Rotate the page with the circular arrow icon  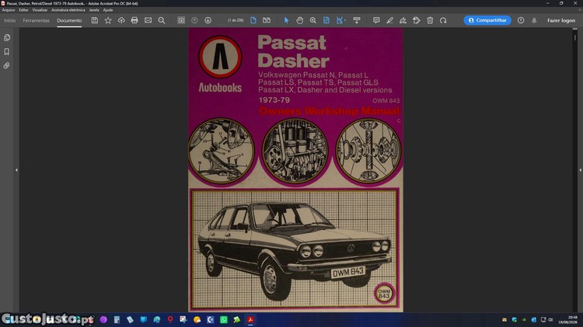click(443, 20)
